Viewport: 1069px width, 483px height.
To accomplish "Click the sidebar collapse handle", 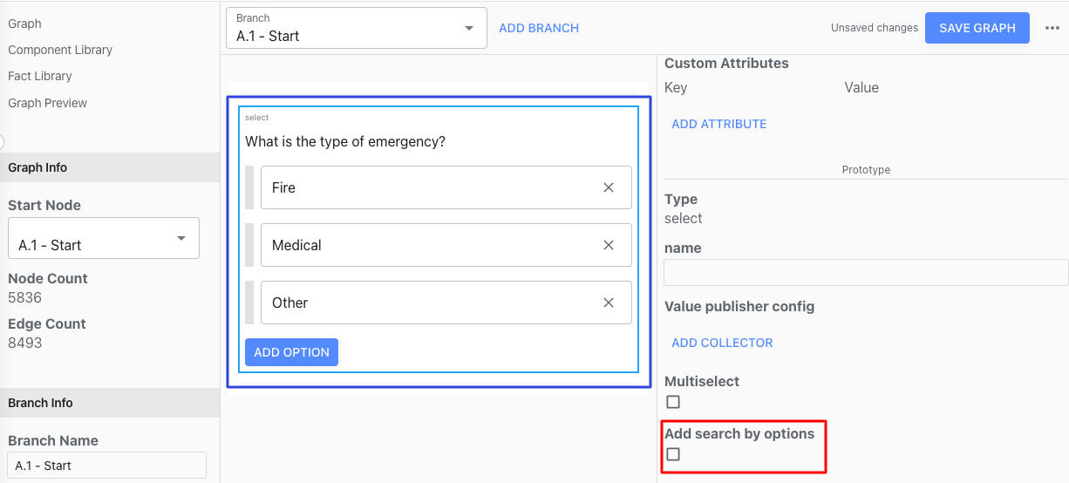I will pyautogui.click(x=2, y=142).
